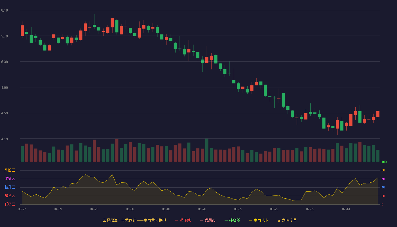
Task: Click the red 20 indicator axis value
Action: tap(383, 196)
